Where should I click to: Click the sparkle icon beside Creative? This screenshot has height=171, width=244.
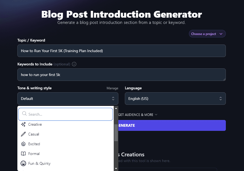(23, 124)
